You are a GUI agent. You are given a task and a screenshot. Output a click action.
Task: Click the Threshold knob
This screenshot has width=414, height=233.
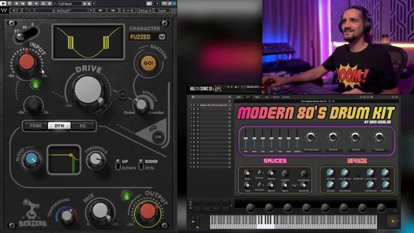point(95,160)
